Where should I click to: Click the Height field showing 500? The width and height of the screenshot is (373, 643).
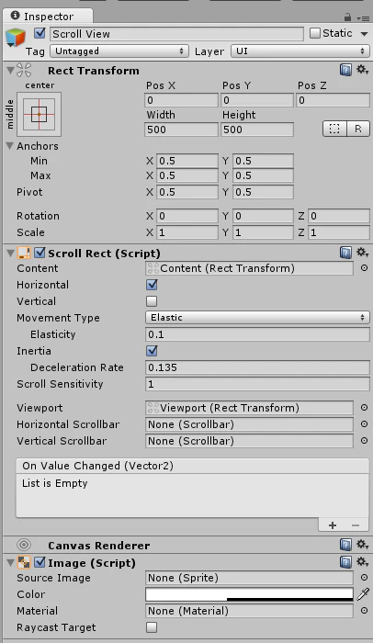point(257,130)
